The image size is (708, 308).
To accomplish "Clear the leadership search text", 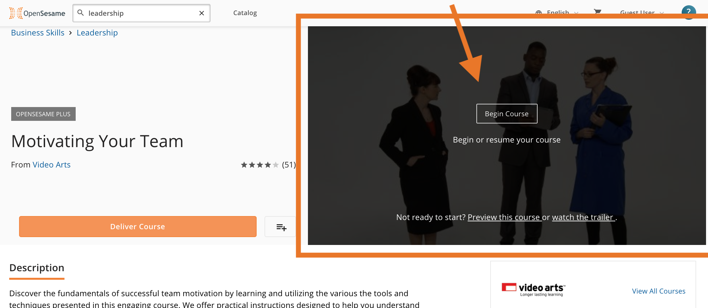I will pyautogui.click(x=202, y=13).
